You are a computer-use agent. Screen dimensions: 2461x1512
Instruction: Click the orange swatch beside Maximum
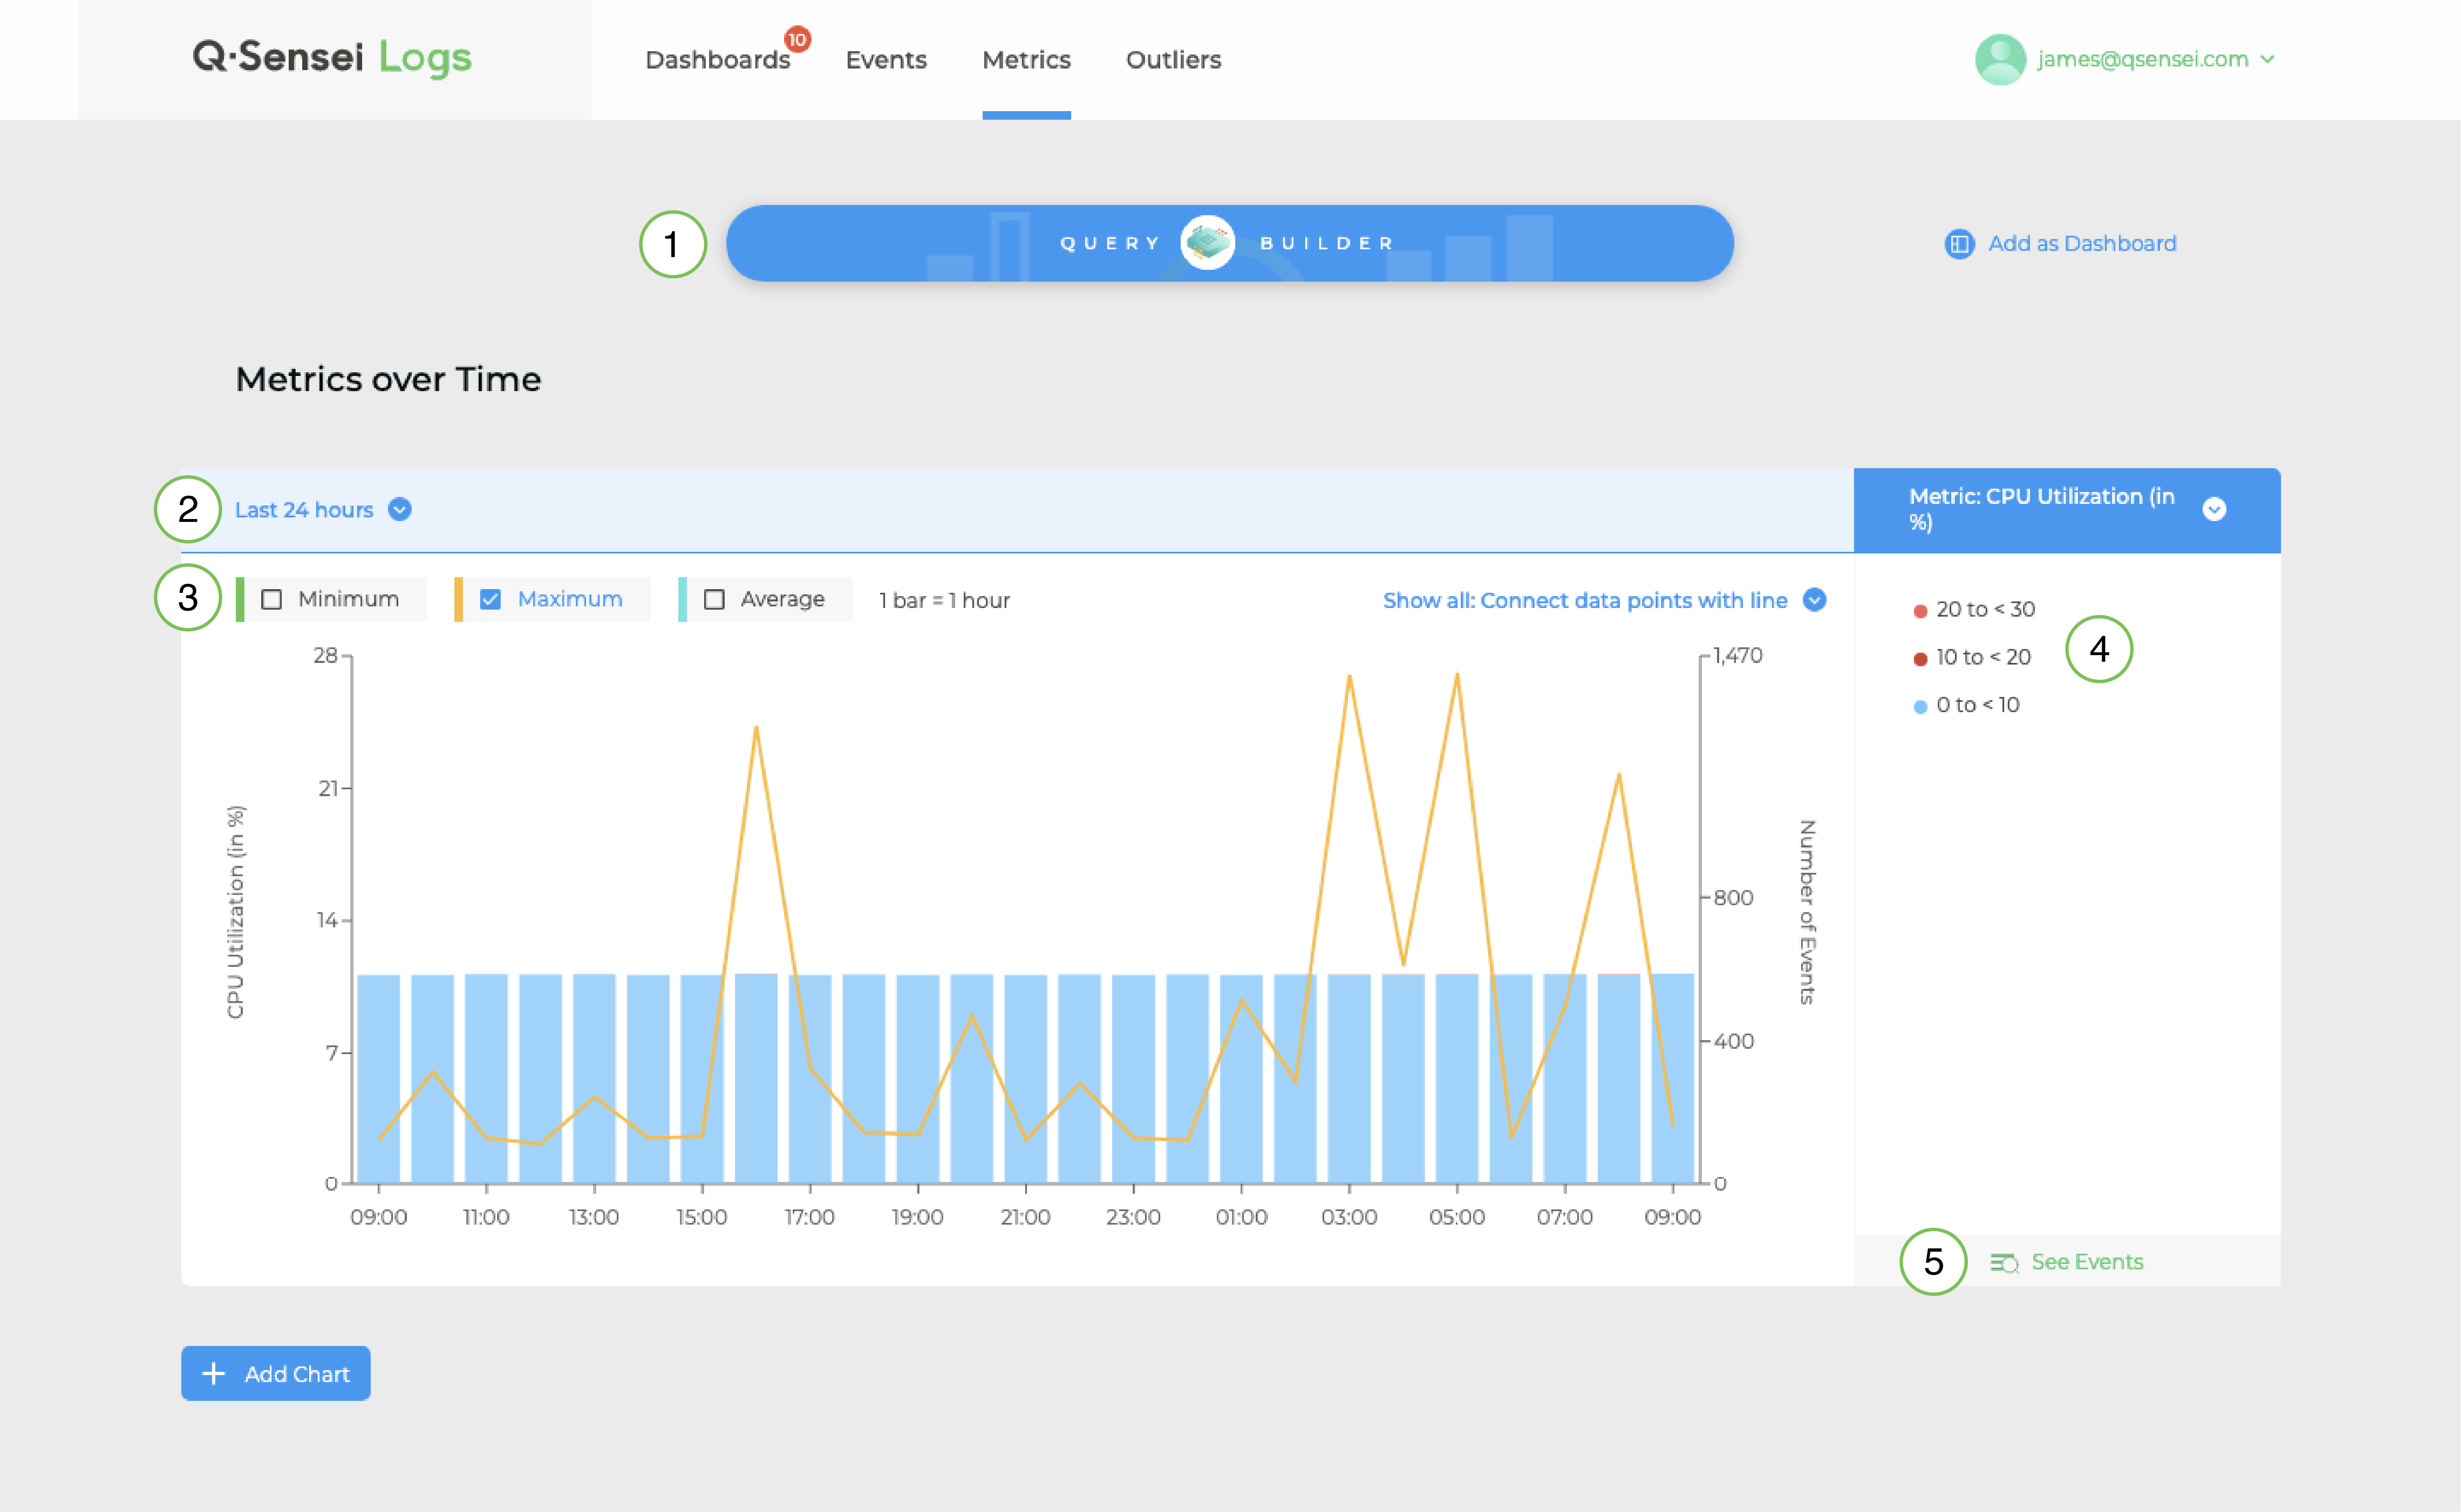point(458,599)
